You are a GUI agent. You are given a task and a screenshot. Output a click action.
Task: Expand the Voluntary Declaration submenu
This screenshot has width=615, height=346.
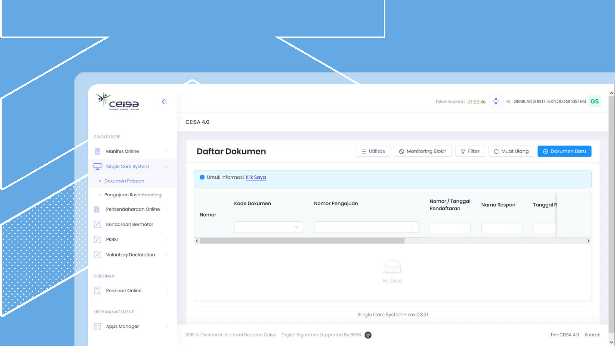(167, 255)
